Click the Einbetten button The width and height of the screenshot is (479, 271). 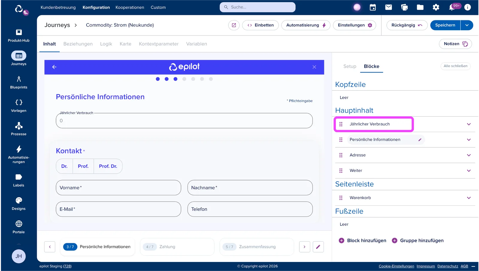(x=260, y=25)
